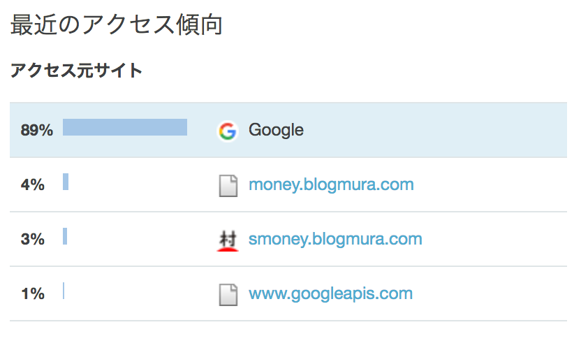The image size is (588, 341).
Task: Click the www.googleapis.com page icon
Action: pos(228,295)
